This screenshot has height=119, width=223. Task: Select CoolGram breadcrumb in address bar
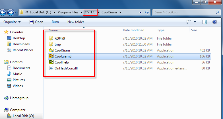(109, 12)
